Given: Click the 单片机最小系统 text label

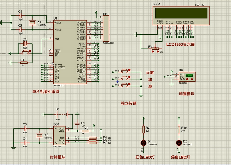Looking at the screenshot, I should [46, 92].
